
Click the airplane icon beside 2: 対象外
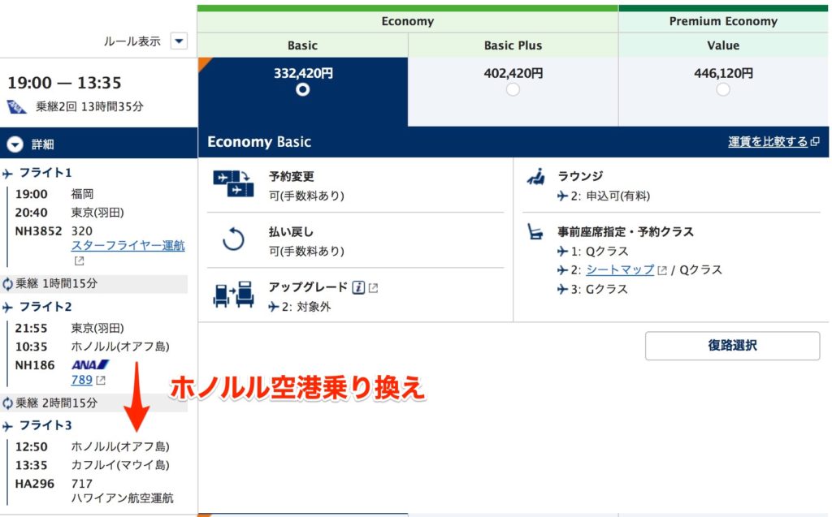[x=273, y=307]
